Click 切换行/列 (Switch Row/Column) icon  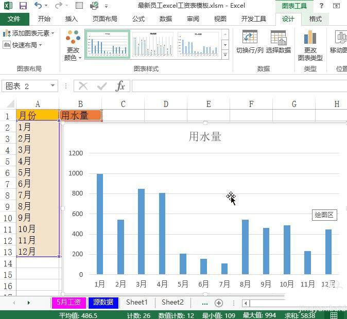point(250,38)
